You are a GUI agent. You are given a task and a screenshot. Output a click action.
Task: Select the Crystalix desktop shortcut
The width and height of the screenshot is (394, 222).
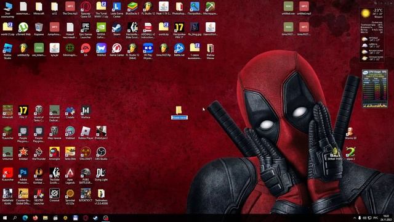pyautogui.click(x=70, y=112)
